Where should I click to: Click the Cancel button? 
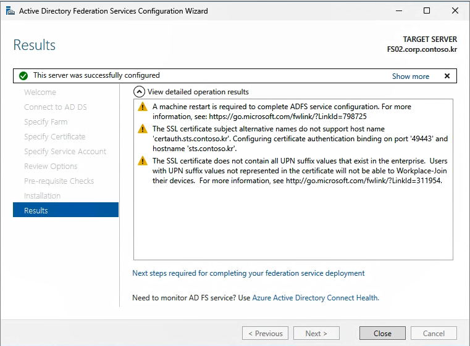click(434, 333)
